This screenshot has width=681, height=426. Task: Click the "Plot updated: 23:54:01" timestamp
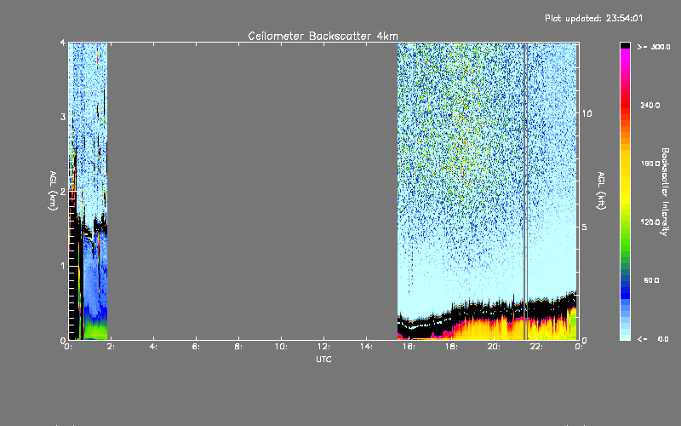pyautogui.click(x=593, y=18)
